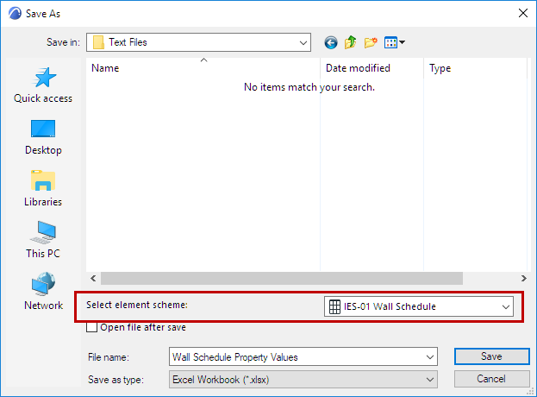Sort files by Name column

point(203,68)
